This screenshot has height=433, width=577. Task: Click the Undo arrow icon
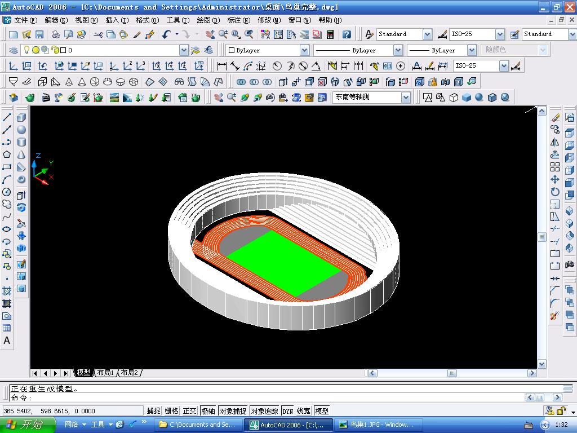(x=166, y=34)
